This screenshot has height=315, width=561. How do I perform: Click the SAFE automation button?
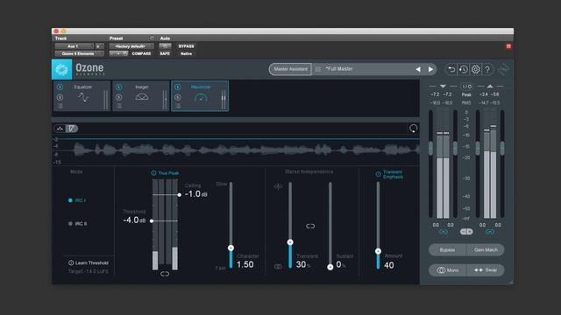165,53
